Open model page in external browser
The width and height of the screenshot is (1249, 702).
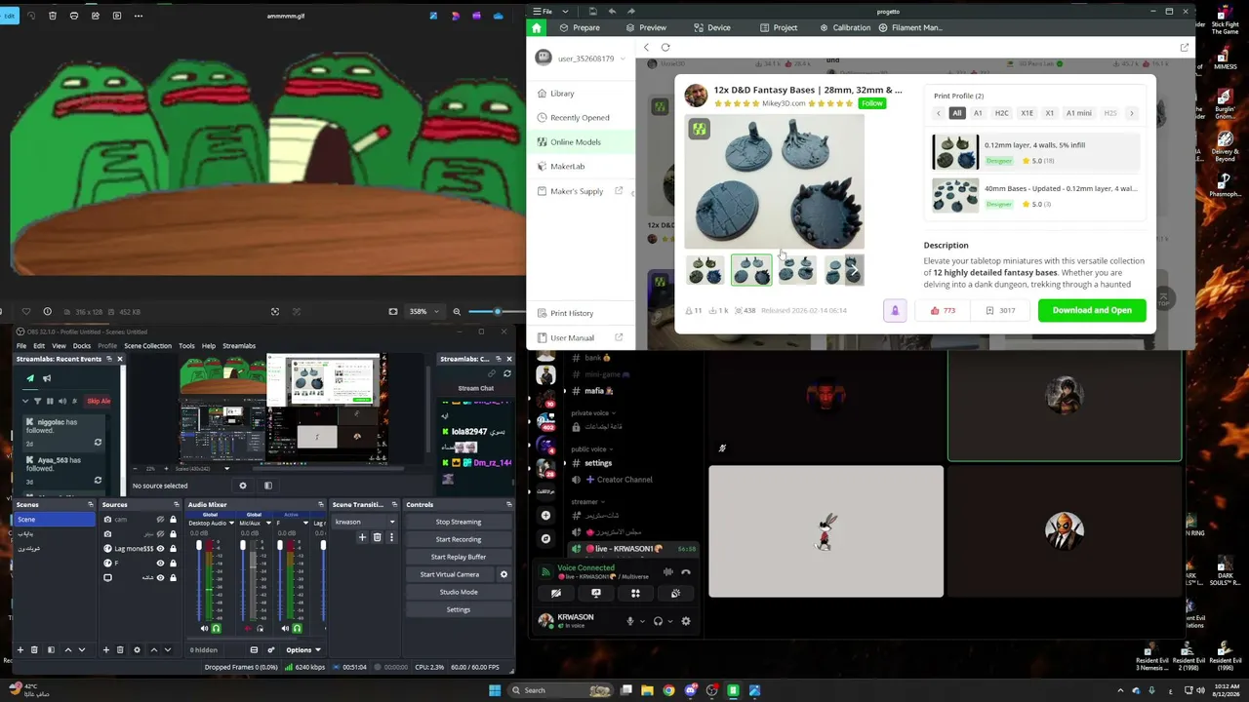point(1184,47)
